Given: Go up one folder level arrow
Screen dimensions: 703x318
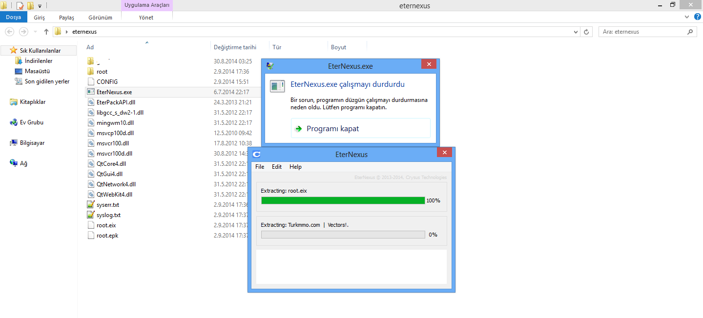Looking at the screenshot, I should pos(46,32).
